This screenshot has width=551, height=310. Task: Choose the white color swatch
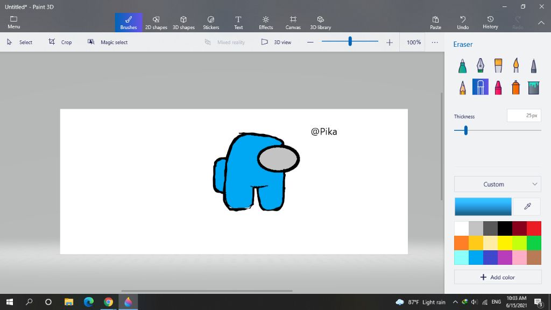(x=461, y=228)
